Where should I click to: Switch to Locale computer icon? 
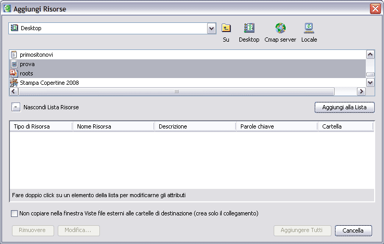309,29
